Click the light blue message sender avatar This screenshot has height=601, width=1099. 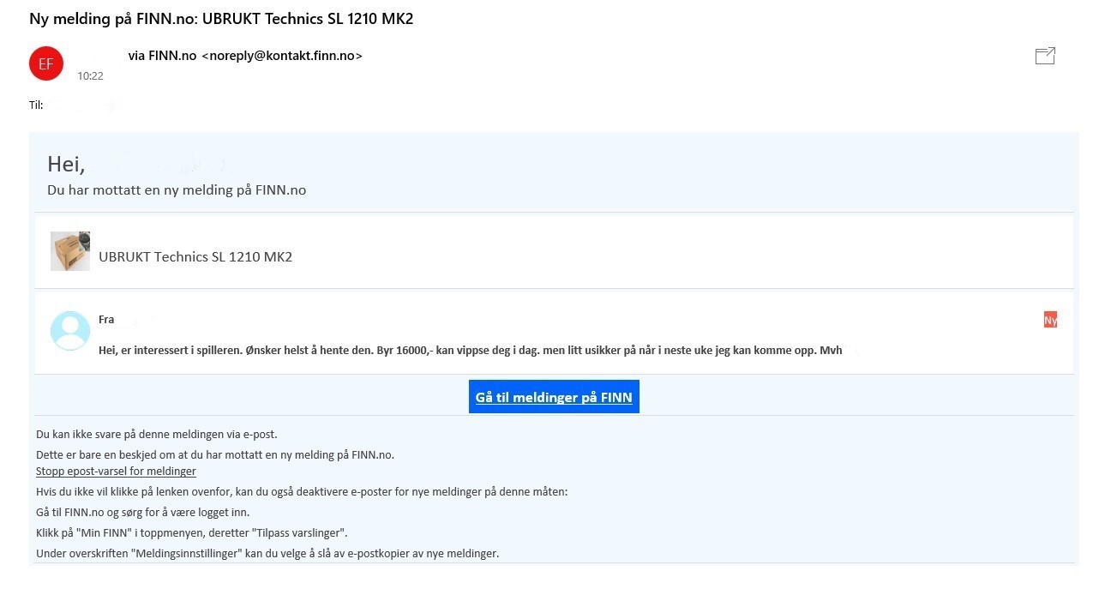coord(70,331)
